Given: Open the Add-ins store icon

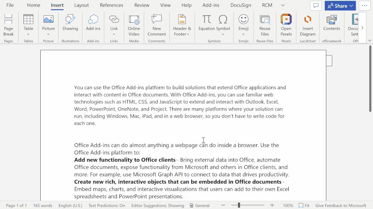Looking at the screenshot, I should coord(93,23).
